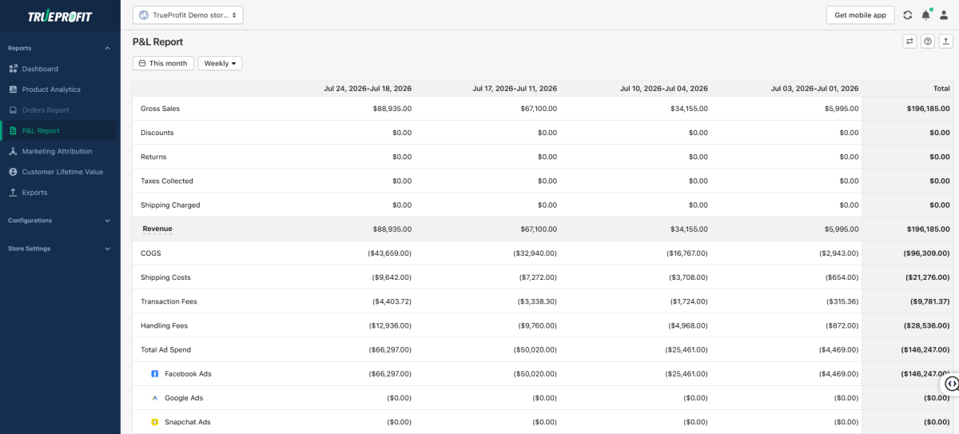The image size is (959, 434).
Task: Select the Shipping Charged row label
Action: [x=170, y=205]
